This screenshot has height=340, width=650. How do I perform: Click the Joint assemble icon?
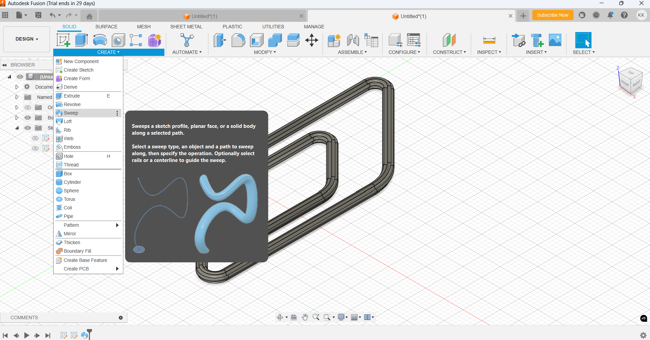pos(353,40)
